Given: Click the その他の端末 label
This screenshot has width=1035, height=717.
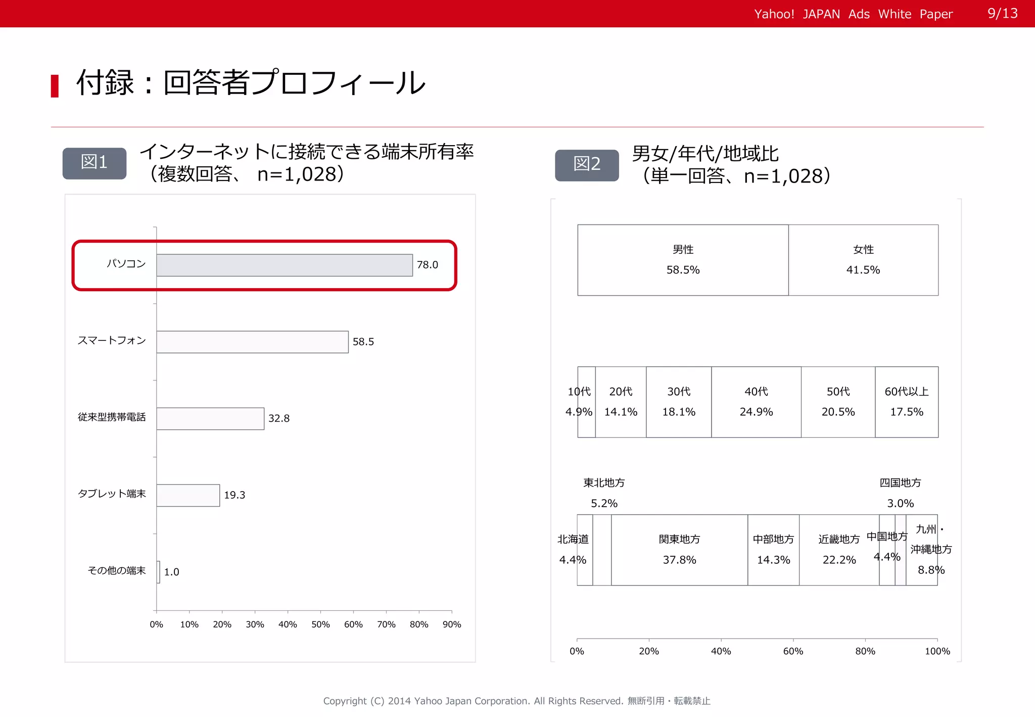Looking at the screenshot, I should [x=117, y=570].
